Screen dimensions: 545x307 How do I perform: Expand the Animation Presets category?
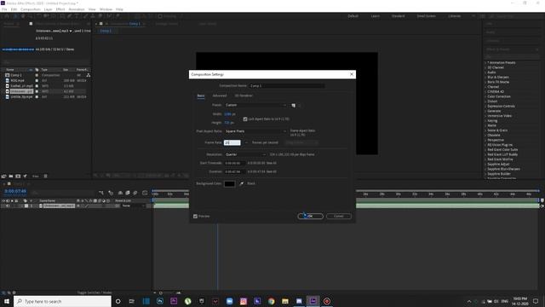coord(485,62)
